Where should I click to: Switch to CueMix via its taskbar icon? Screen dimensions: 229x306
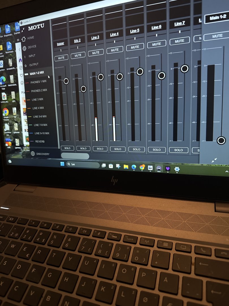[x=159, y=168]
